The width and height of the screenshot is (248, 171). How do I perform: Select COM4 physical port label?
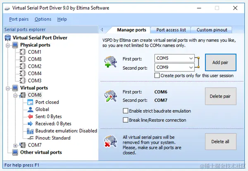point(35,74)
